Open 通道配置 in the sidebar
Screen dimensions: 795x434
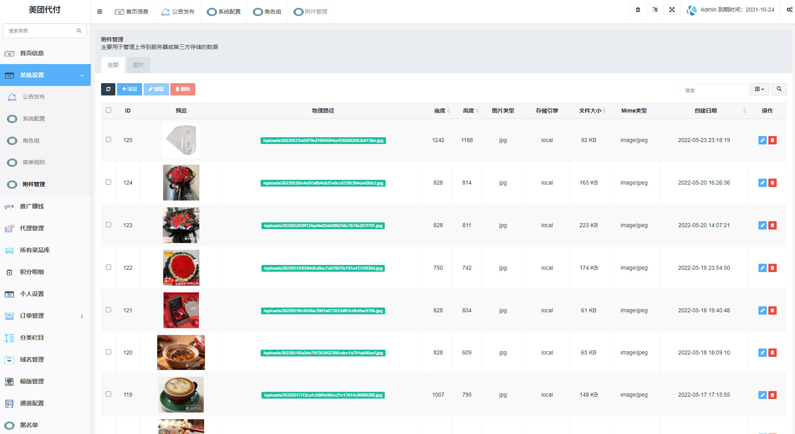pyautogui.click(x=45, y=403)
